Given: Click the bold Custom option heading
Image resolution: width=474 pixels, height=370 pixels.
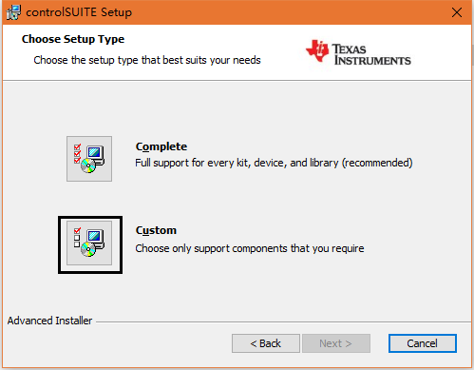Looking at the screenshot, I should [156, 230].
